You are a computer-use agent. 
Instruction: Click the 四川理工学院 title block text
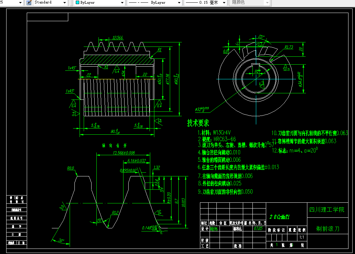coord(327,210)
